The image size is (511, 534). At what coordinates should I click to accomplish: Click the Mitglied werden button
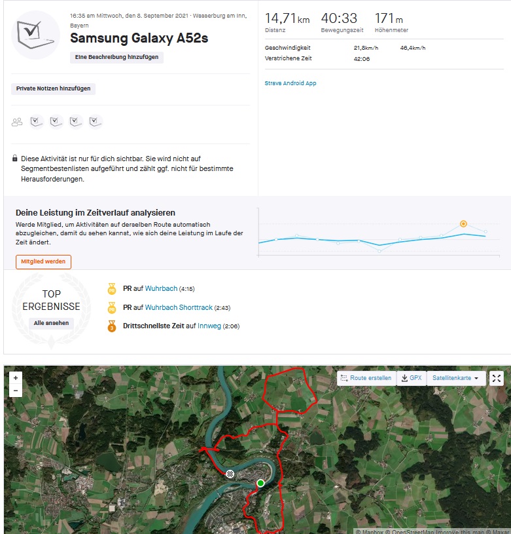43,261
